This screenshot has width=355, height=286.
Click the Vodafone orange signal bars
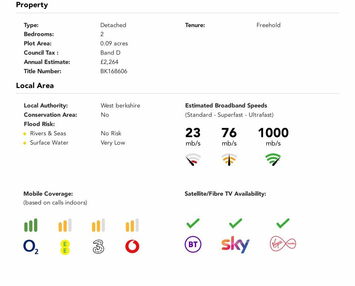(132, 225)
